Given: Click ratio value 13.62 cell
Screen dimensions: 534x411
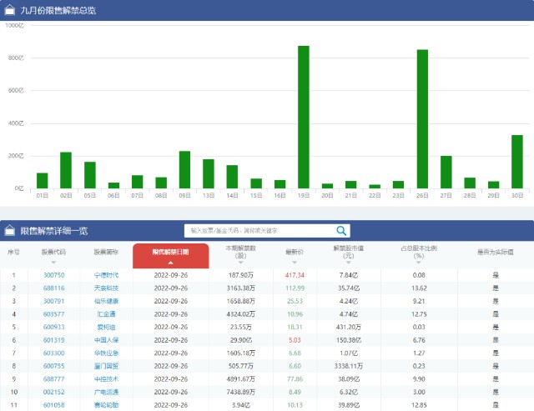Looking at the screenshot, I should [419, 288].
